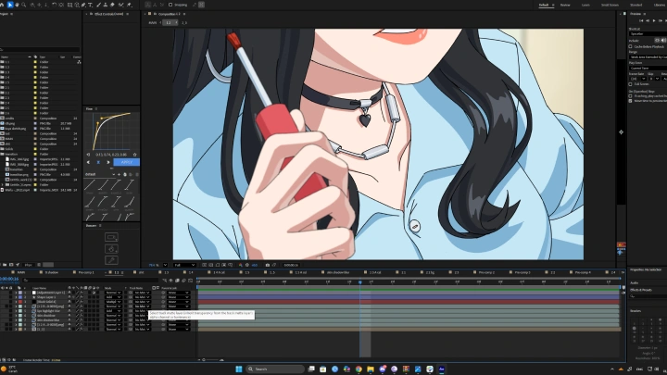
Task: Switch to Small Screen workspace
Action: [x=610, y=5]
